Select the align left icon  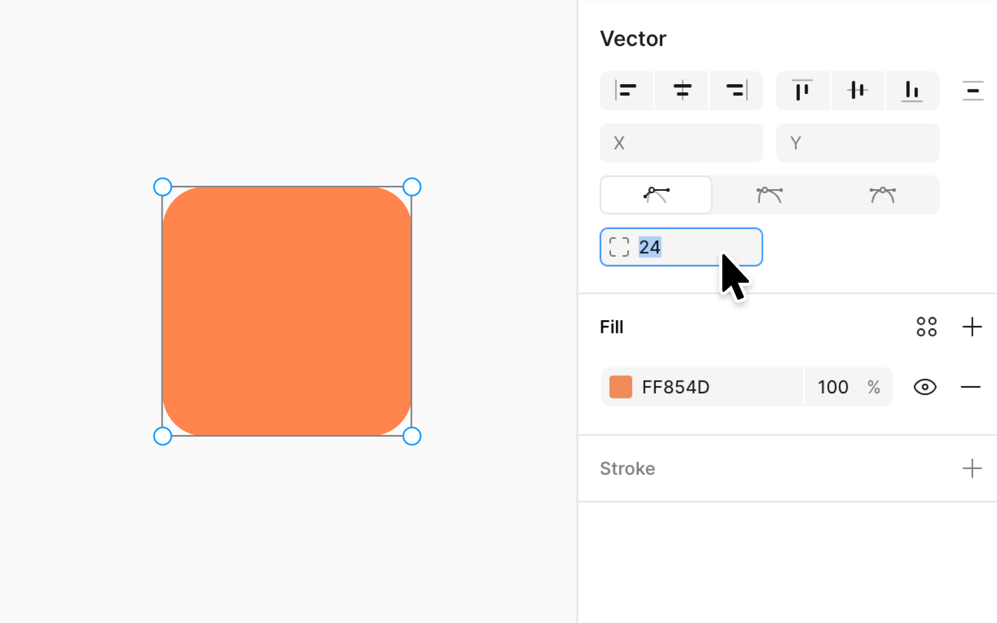coord(627,91)
